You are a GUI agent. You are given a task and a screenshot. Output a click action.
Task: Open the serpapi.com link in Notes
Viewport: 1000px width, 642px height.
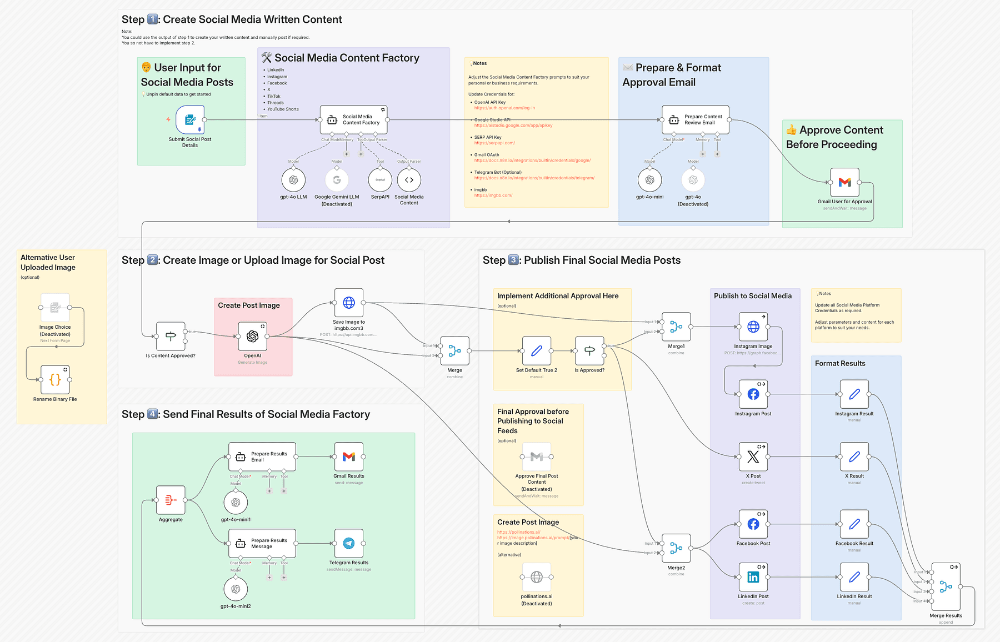click(494, 143)
